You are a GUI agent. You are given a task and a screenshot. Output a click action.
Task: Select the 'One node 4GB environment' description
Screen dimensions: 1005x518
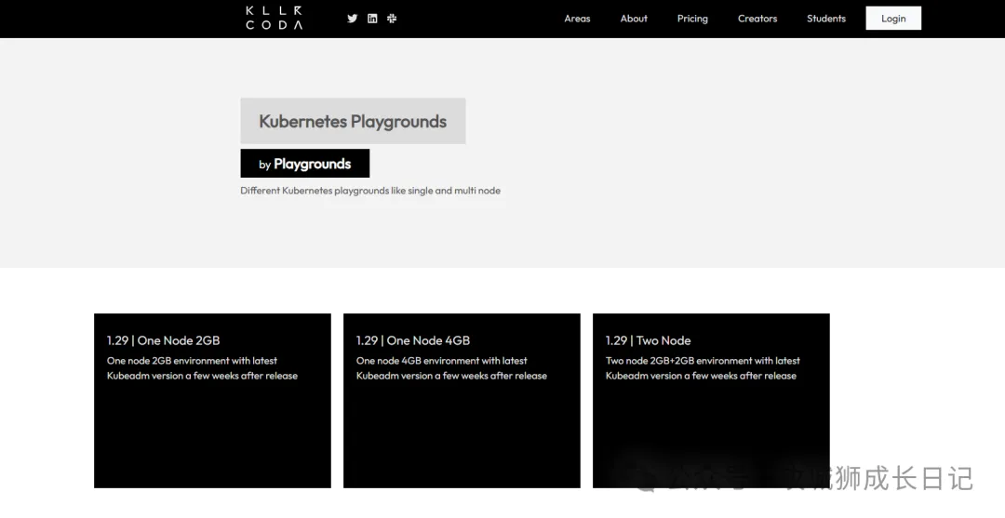click(451, 368)
